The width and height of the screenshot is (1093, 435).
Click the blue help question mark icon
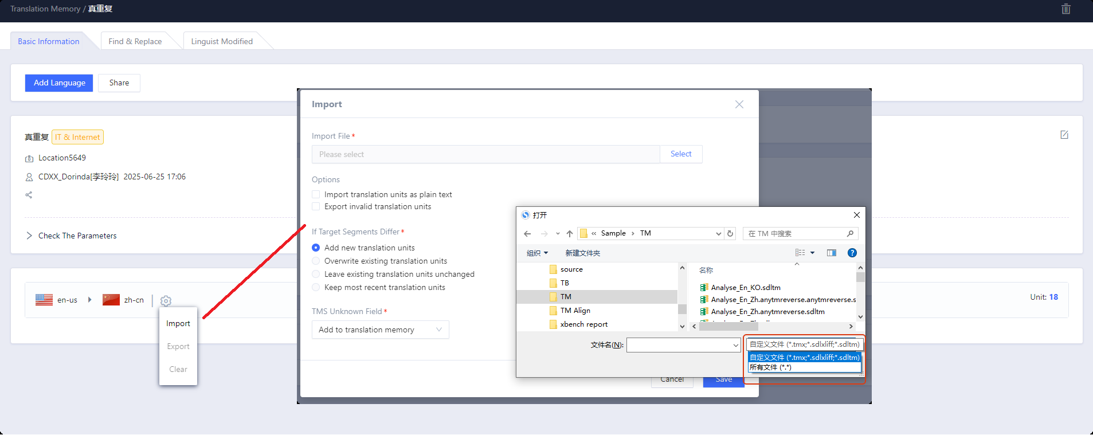[x=852, y=253]
